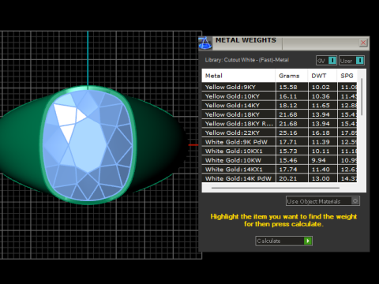Click the 15.46 grams value
The width and height of the screenshot is (379, 284).
tap(288, 160)
